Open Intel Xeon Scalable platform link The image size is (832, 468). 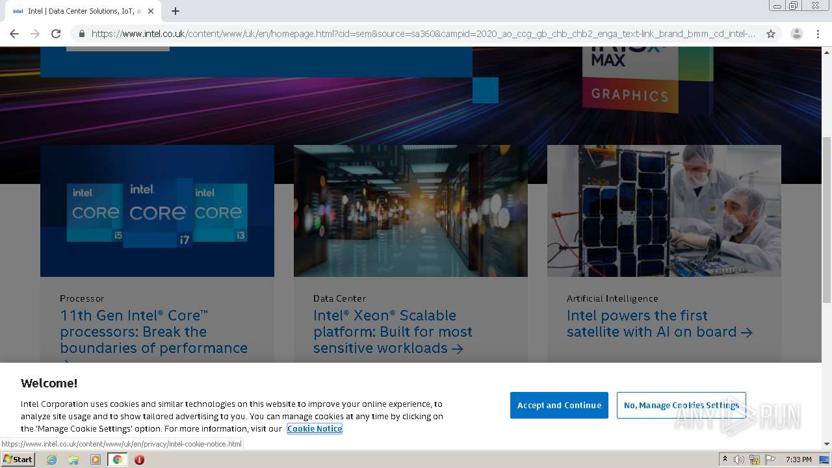tap(393, 331)
